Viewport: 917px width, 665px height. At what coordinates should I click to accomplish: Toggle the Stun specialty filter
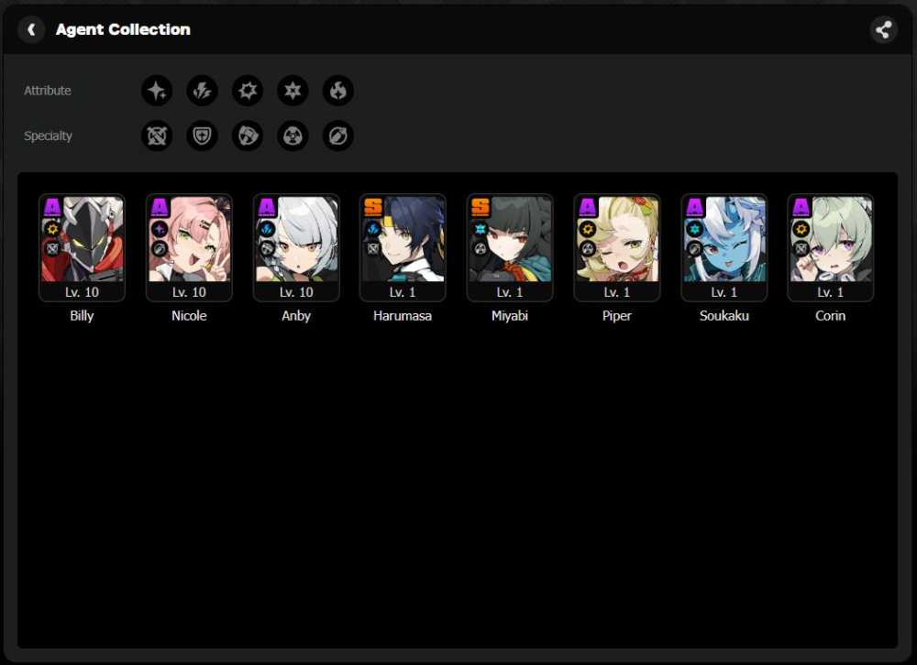248,136
